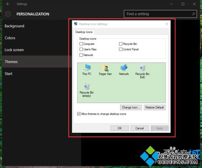Click the Change Icon... button

pyautogui.click(x=131, y=108)
